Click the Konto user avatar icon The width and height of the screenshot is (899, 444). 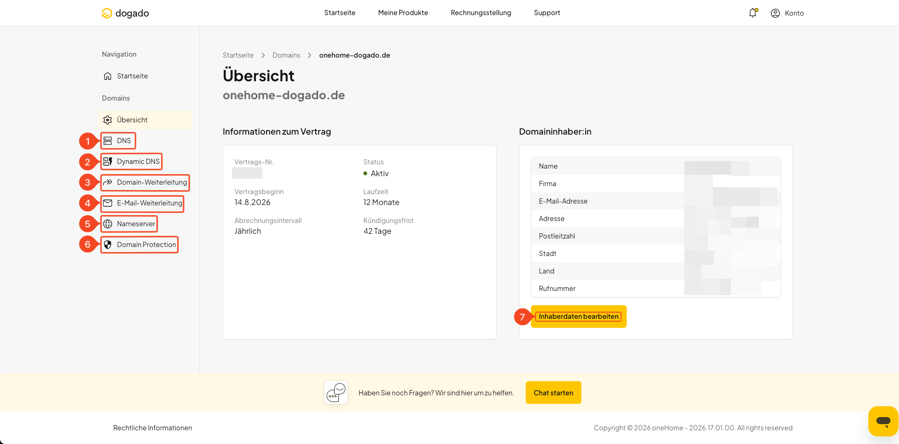[x=775, y=13]
